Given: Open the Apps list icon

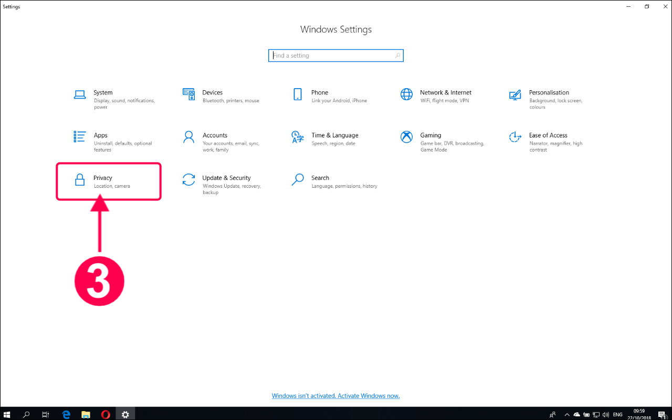Looking at the screenshot, I should tap(79, 137).
